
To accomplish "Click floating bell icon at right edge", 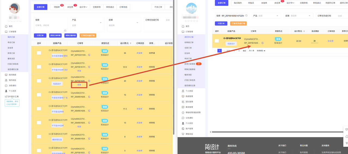I will (x=347, y=136).
